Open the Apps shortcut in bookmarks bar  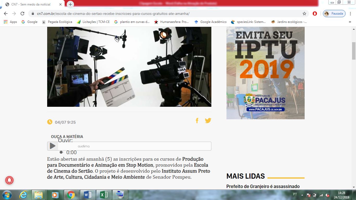pyautogui.click(x=10, y=22)
